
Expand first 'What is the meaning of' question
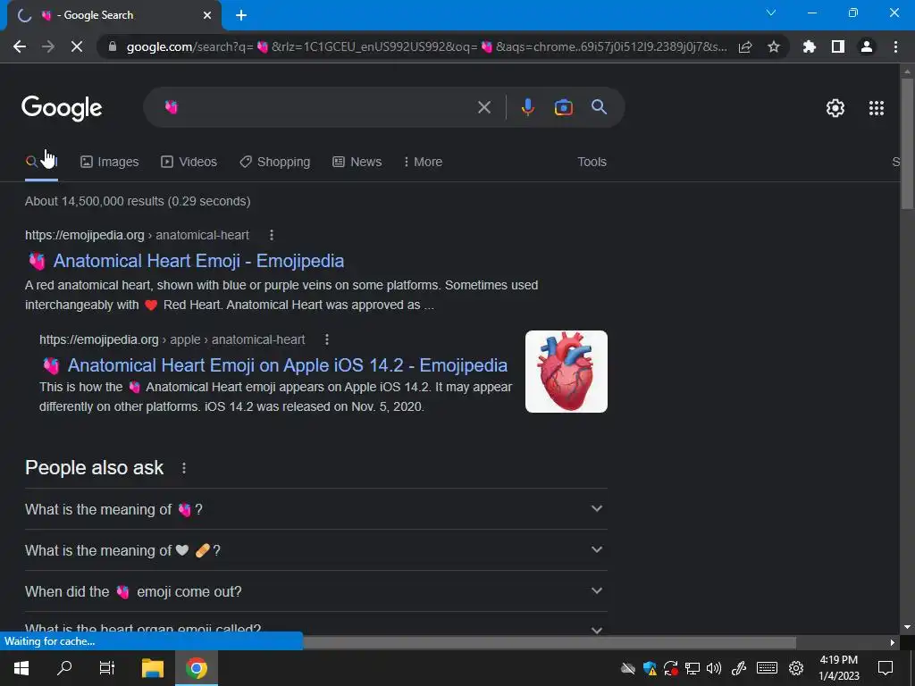point(315,509)
